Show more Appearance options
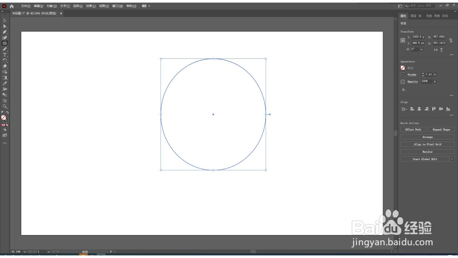 pyautogui.click(x=451, y=95)
